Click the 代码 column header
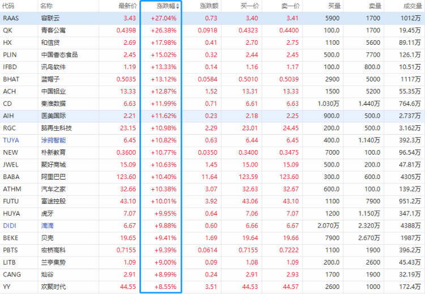 click(8, 6)
